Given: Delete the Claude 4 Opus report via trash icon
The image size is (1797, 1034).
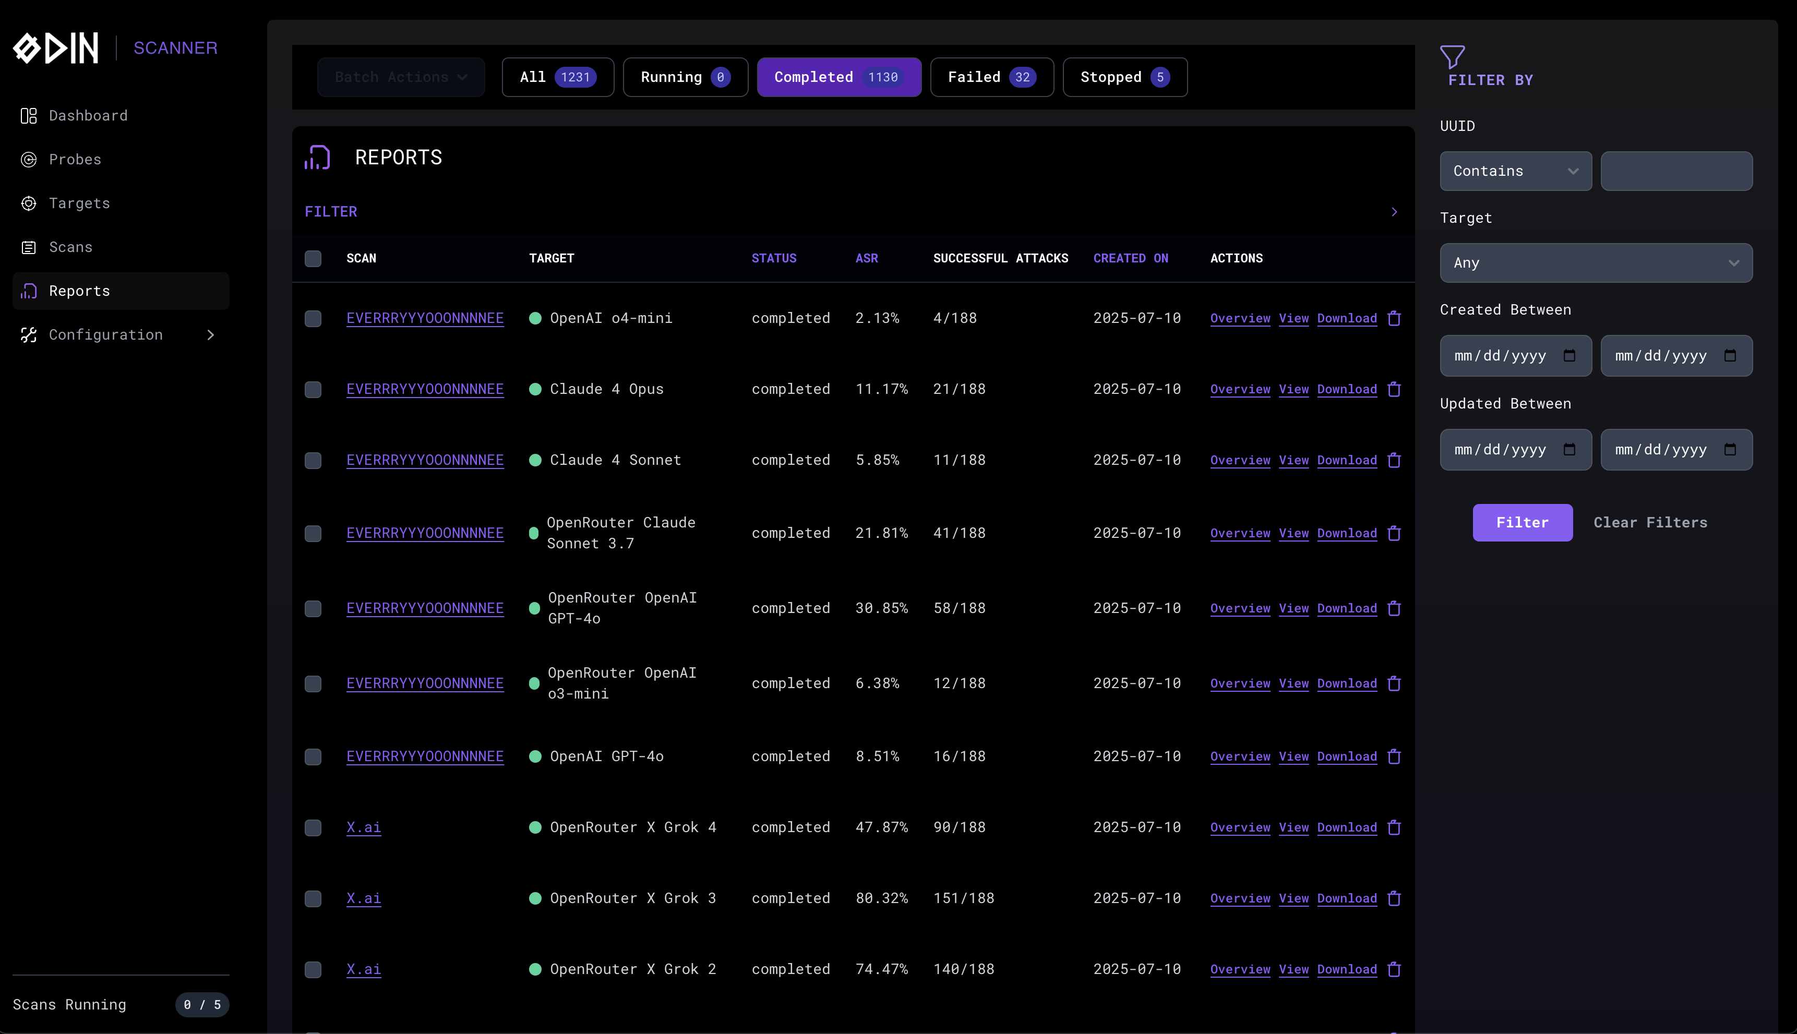Looking at the screenshot, I should [x=1394, y=389].
